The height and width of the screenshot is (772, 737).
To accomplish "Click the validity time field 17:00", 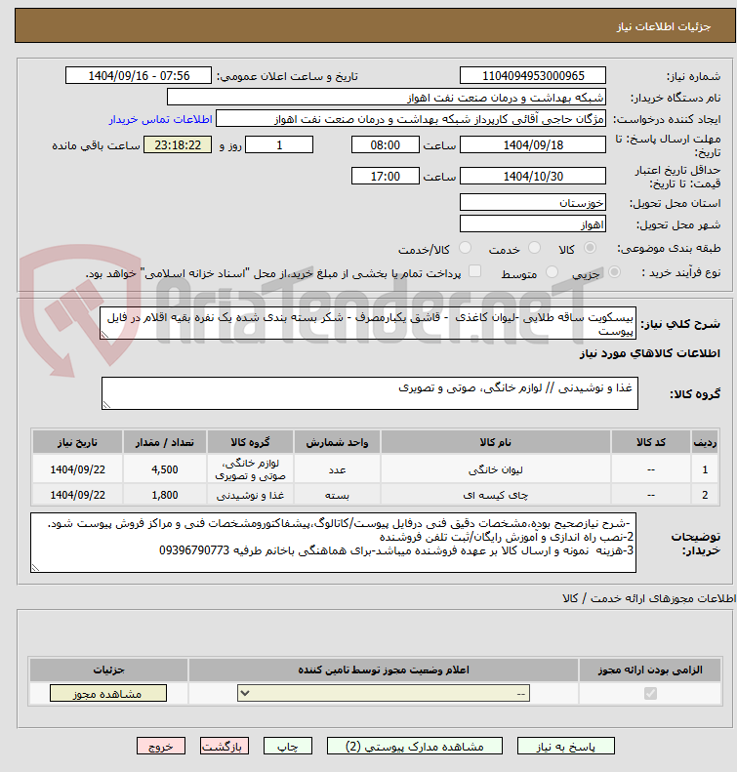I will click(385, 177).
